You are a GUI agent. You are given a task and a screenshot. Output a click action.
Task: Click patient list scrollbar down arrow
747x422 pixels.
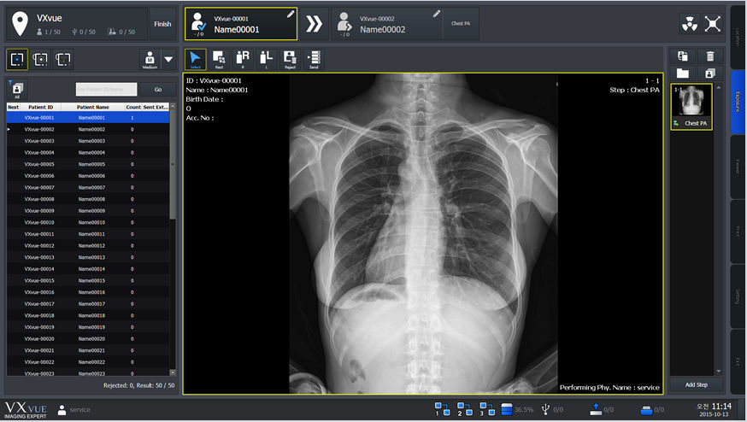click(173, 372)
